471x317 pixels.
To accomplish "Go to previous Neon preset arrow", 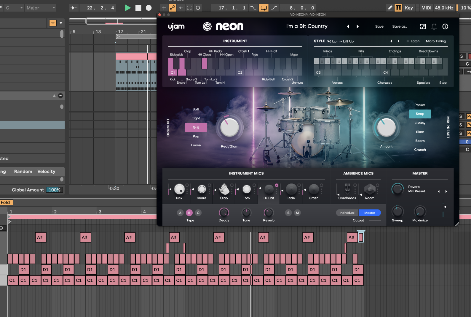I will click(x=348, y=27).
